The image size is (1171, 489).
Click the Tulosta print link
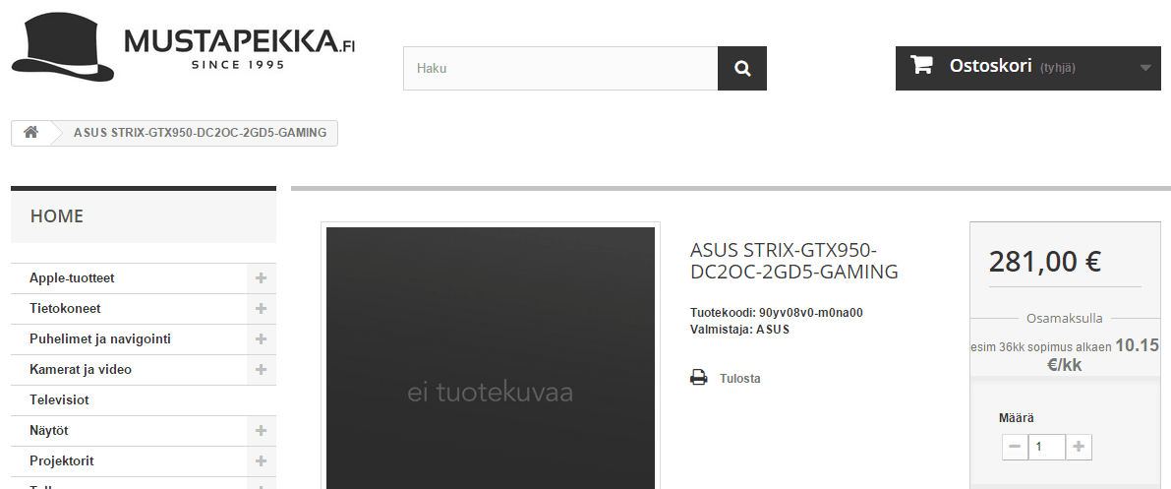[739, 379]
